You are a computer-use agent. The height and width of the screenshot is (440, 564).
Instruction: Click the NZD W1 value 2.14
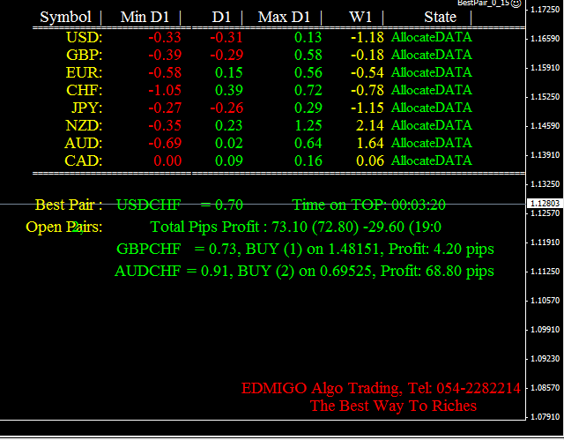point(370,125)
